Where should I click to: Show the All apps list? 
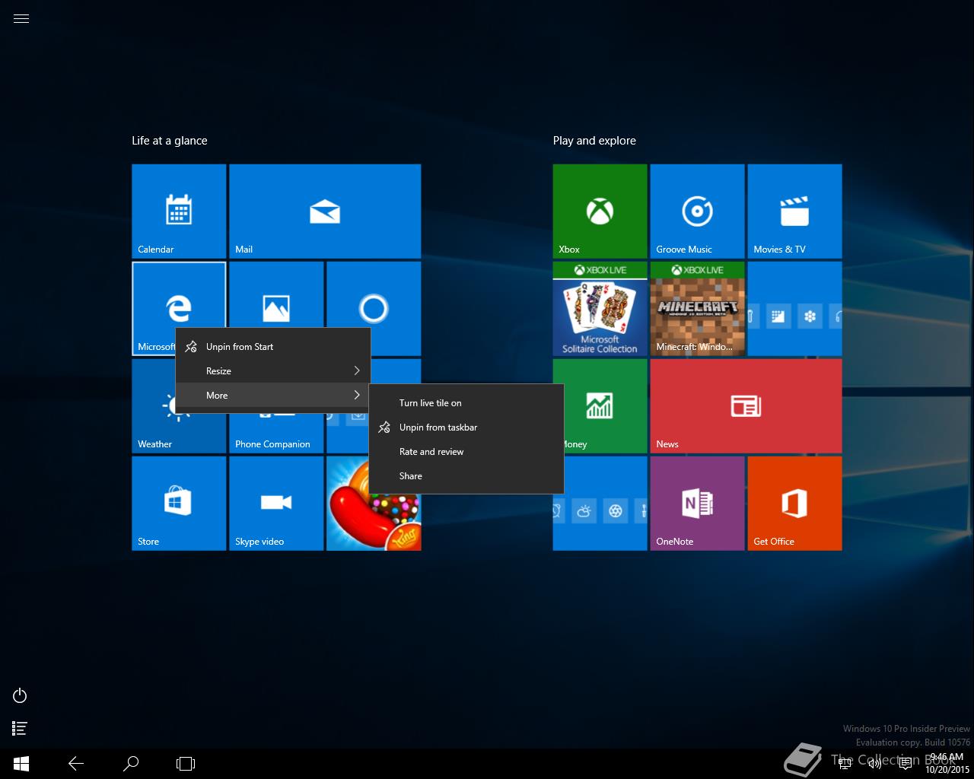click(21, 729)
